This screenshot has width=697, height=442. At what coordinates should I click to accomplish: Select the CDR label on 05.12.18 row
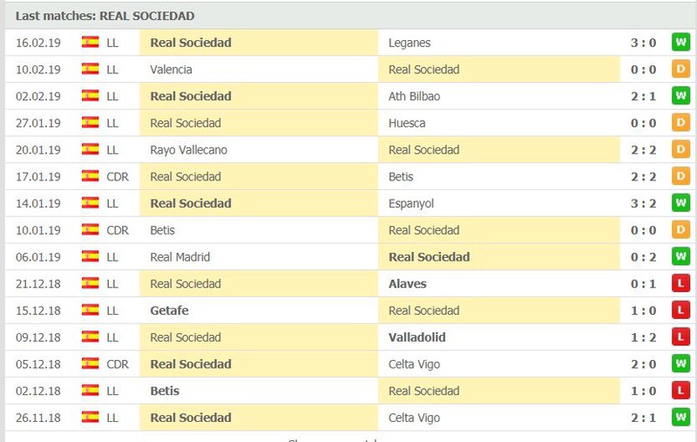[118, 364]
